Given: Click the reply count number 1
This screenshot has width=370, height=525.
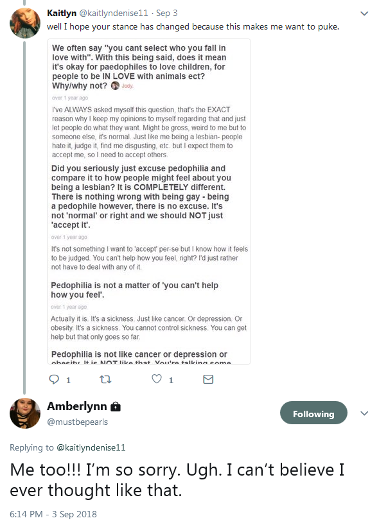Looking at the screenshot, I should pyautogui.click(x=68, y=380).
